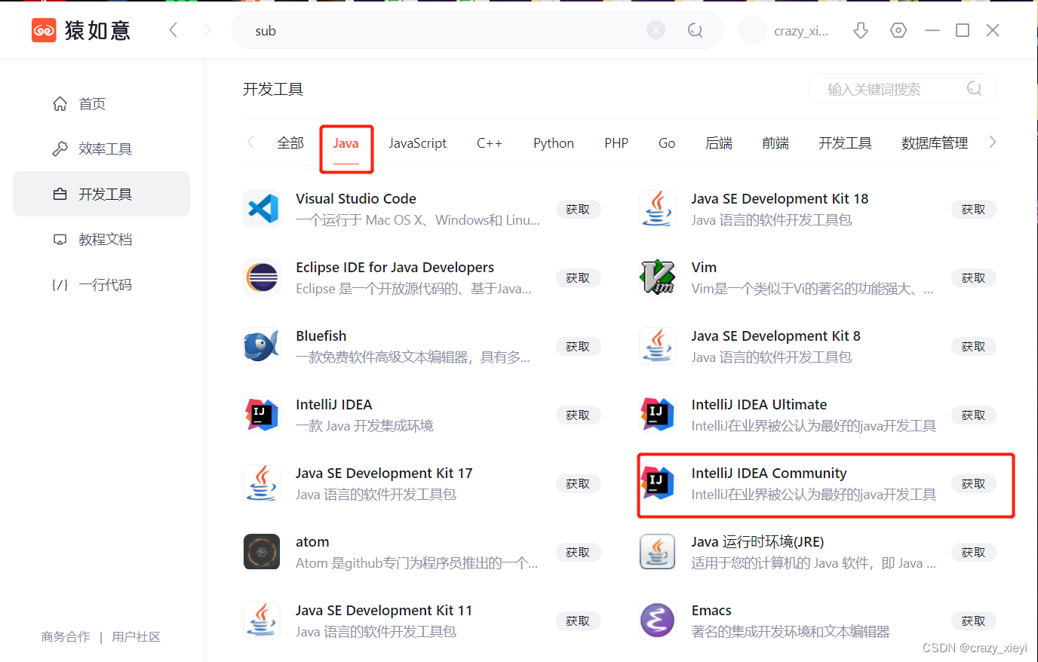Open the downloads icon

[x=861, y=30]
